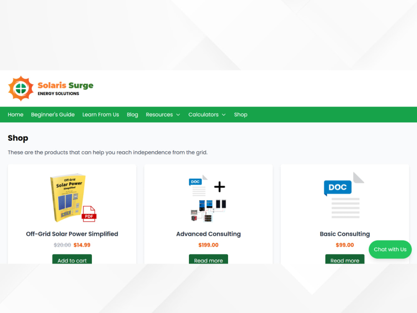This screenshot has width=417, height=313.
Task: Click the Solaris Surge sun logo icon
Action: [21, 88]
